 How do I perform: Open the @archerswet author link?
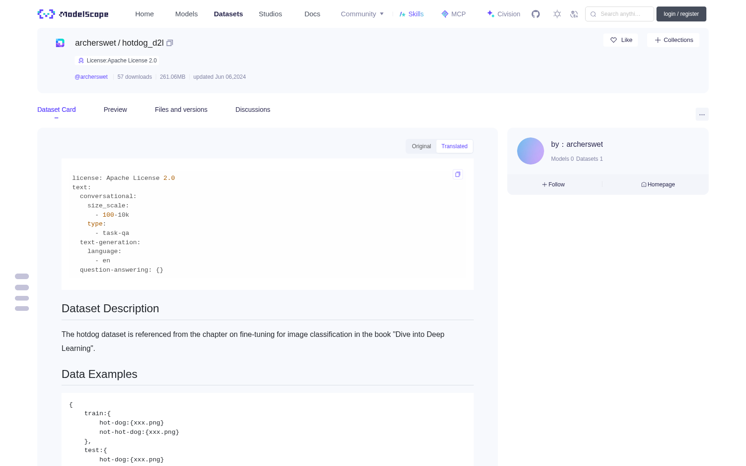[91, 77]
